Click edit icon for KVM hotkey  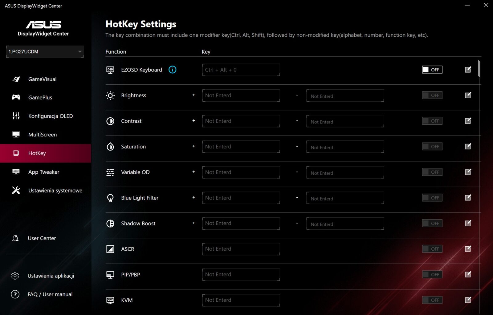468,300
